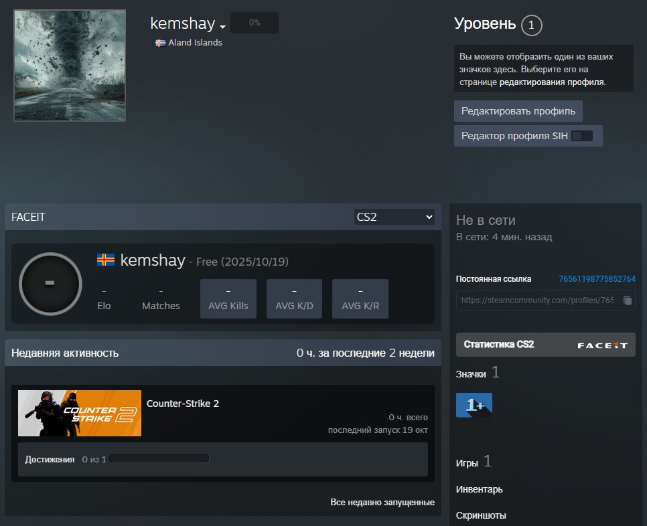Open Инвентарь section link
647x526 pixels.
[x=479, y=489]
